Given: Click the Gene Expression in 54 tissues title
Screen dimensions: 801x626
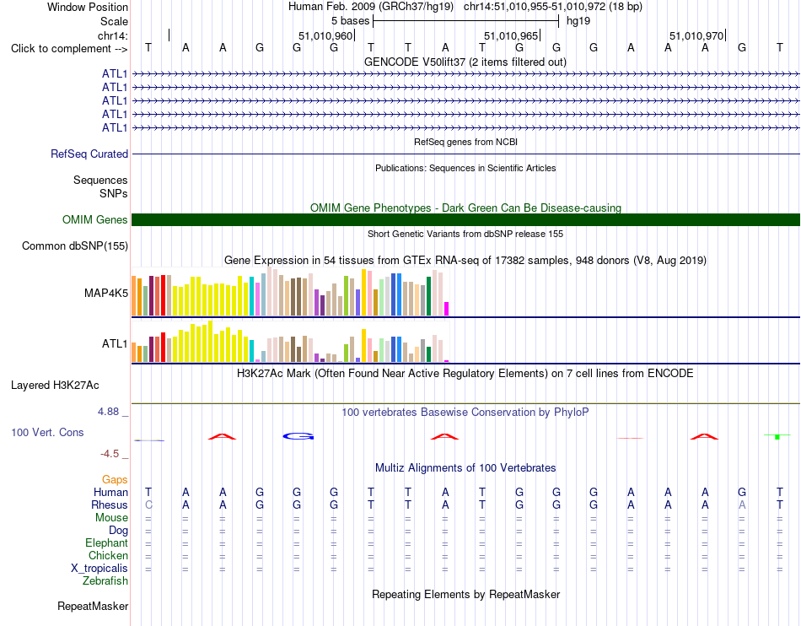Looking at the screenshot, I should click(x=465, y=261).
